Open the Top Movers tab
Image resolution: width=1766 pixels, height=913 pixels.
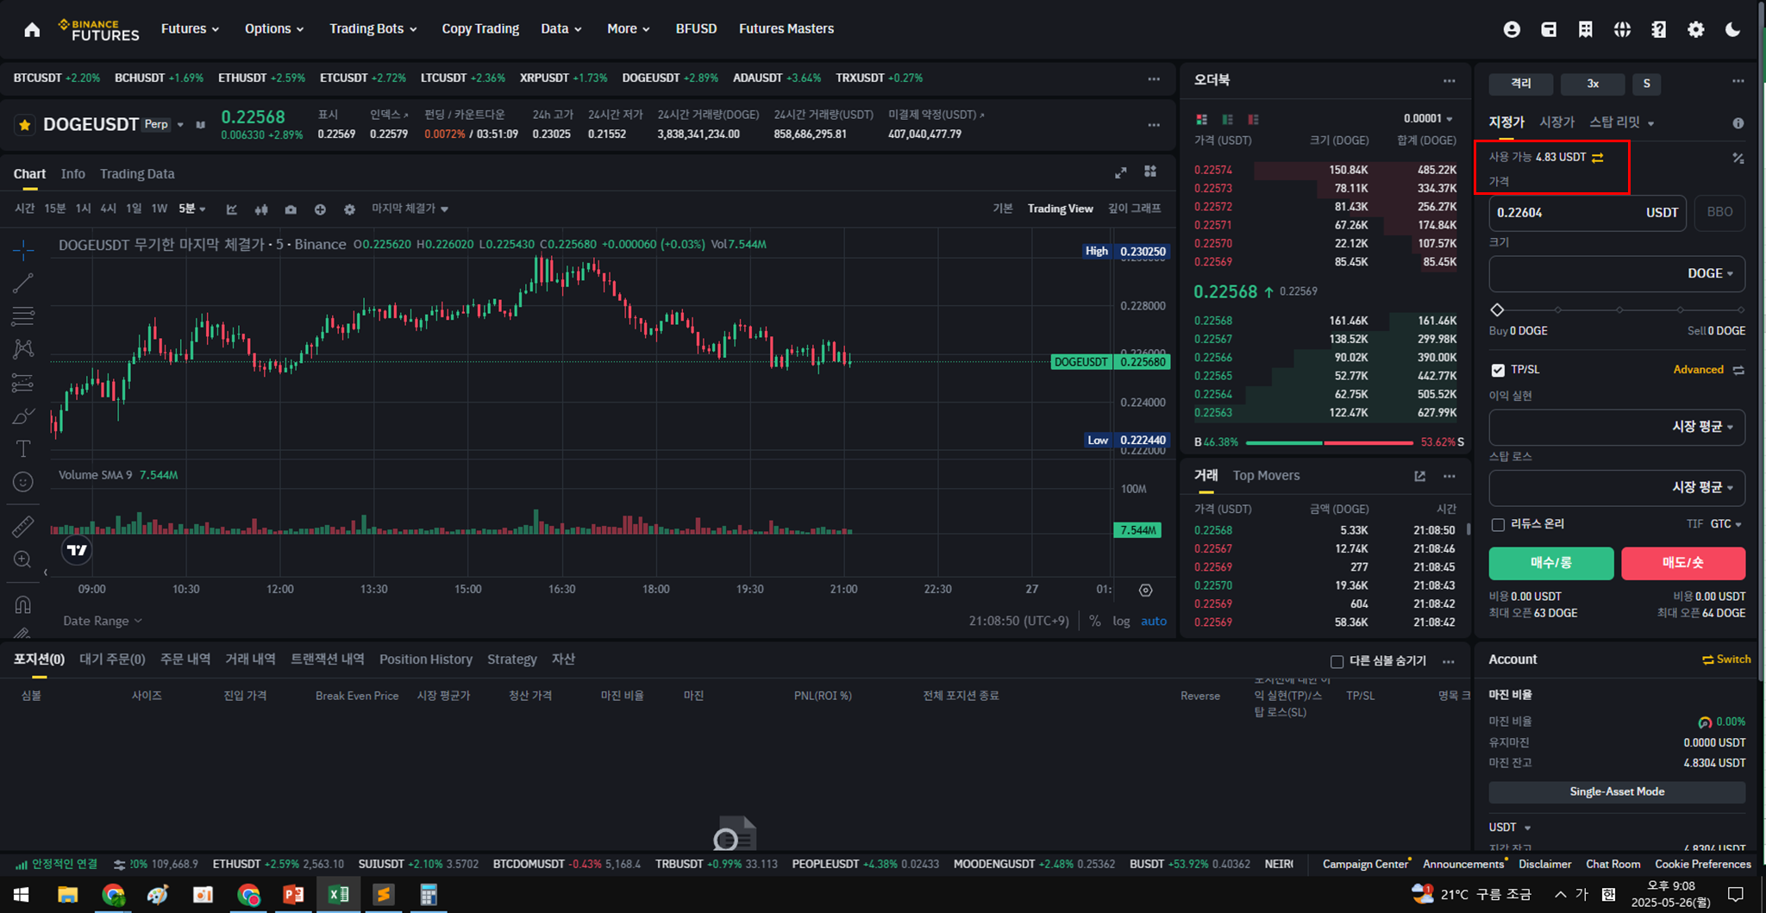(1266, 476)
